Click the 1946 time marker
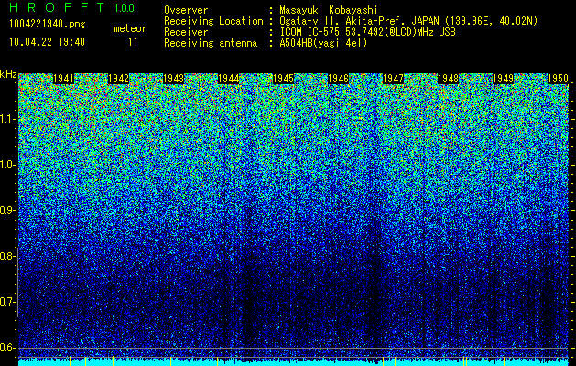The height and width of the screenshot is (366, 576). (338, 79)
